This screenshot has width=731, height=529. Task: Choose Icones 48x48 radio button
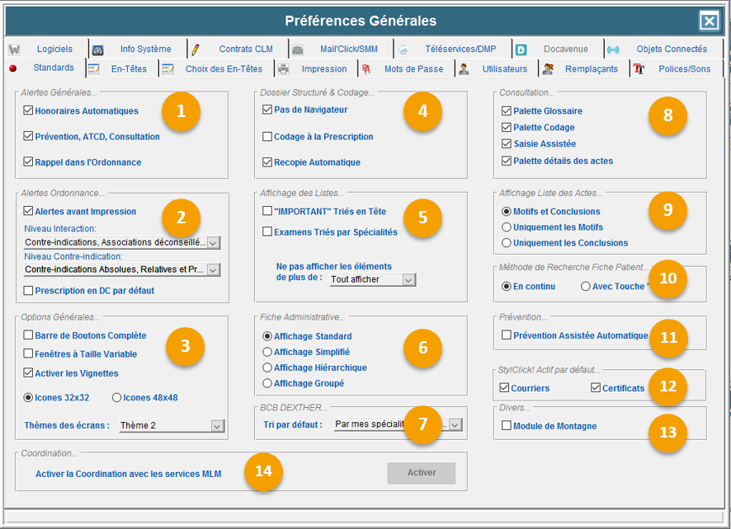click(116, 397)
